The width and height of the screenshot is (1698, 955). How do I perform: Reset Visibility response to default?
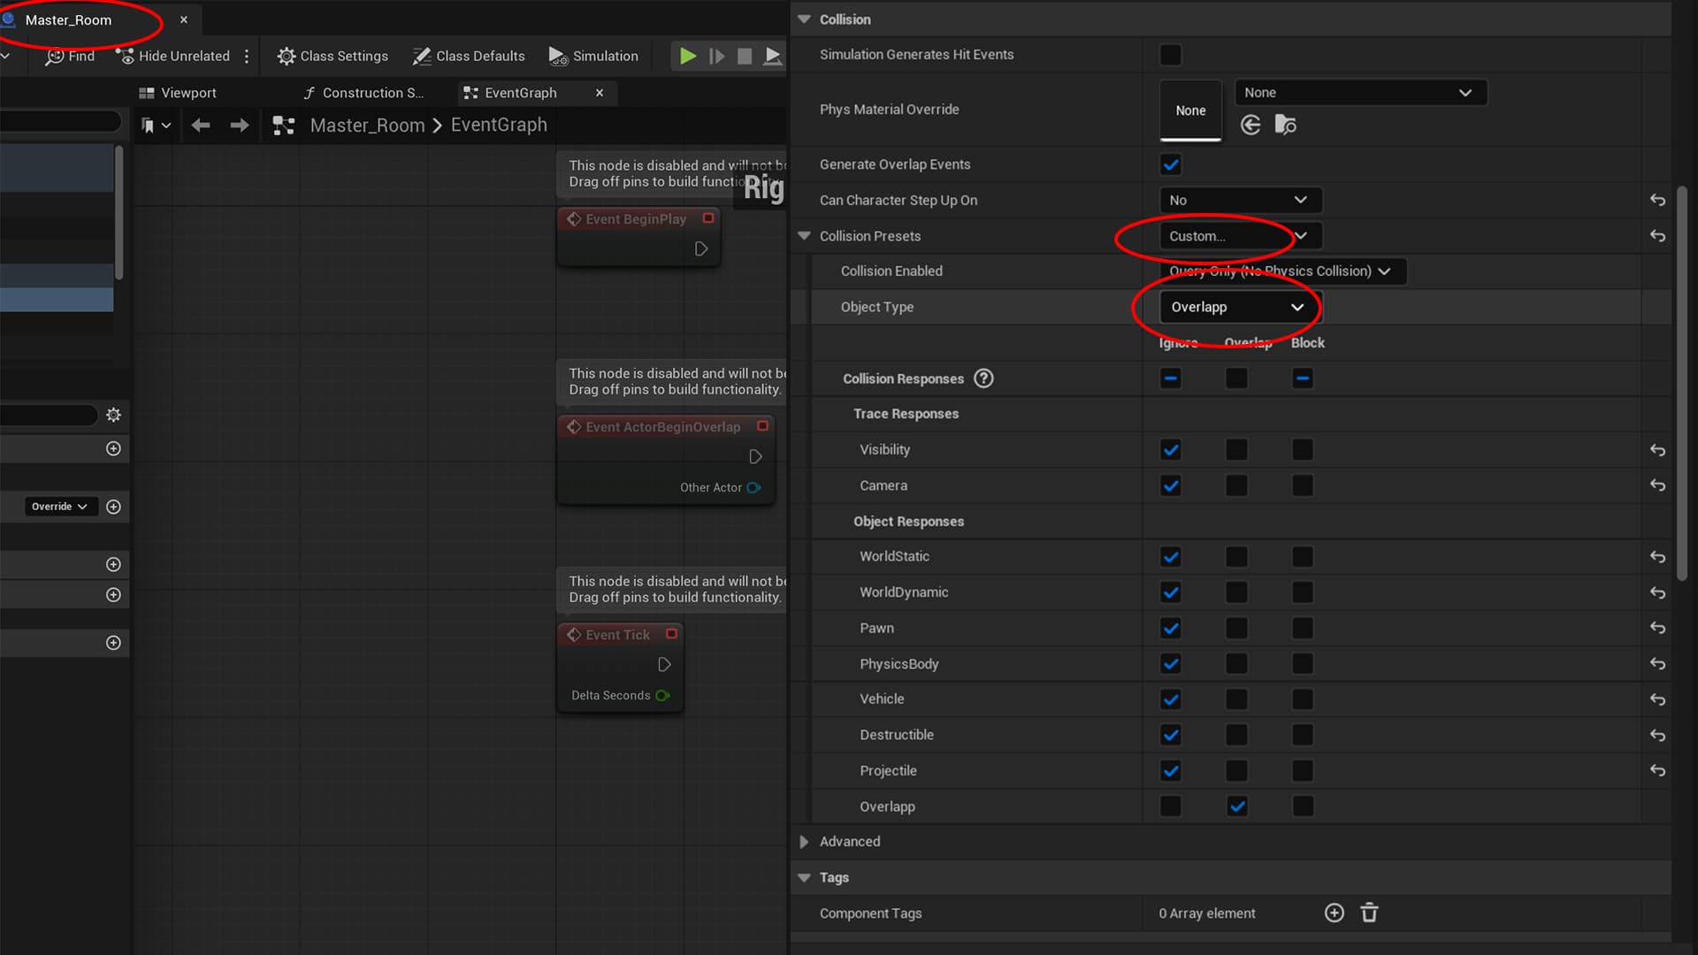click(1657, 450)
